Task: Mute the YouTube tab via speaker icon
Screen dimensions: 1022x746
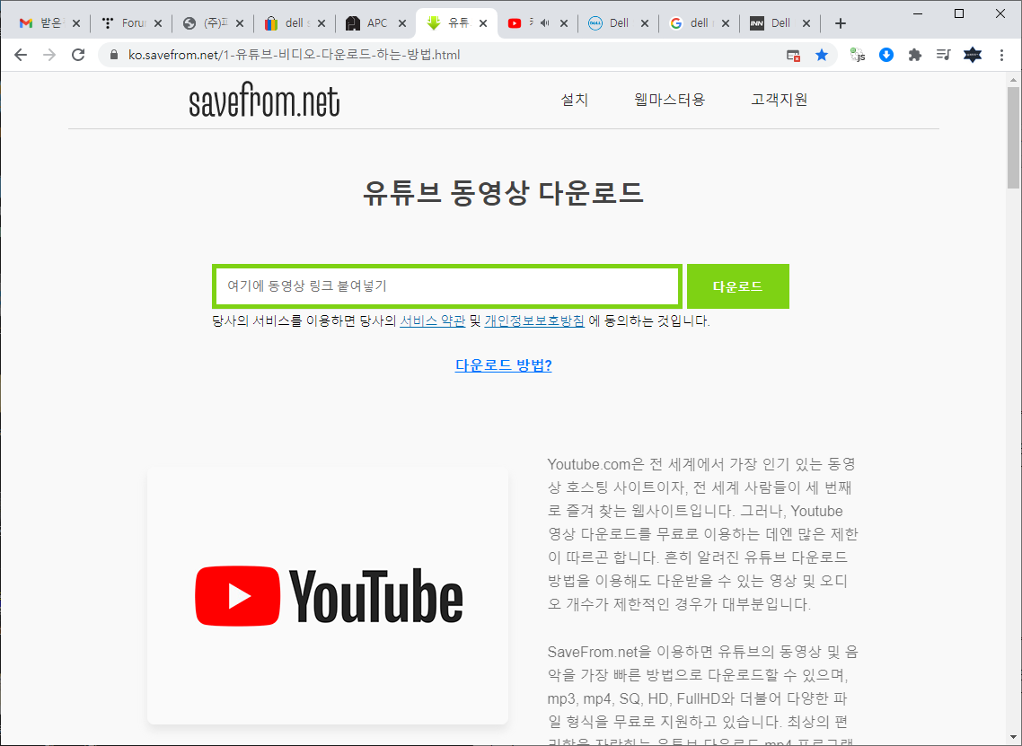Action: [x=545, y=22]
